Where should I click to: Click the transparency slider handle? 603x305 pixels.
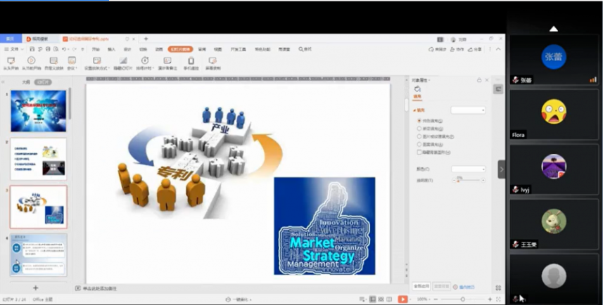(x=458, y=181)
